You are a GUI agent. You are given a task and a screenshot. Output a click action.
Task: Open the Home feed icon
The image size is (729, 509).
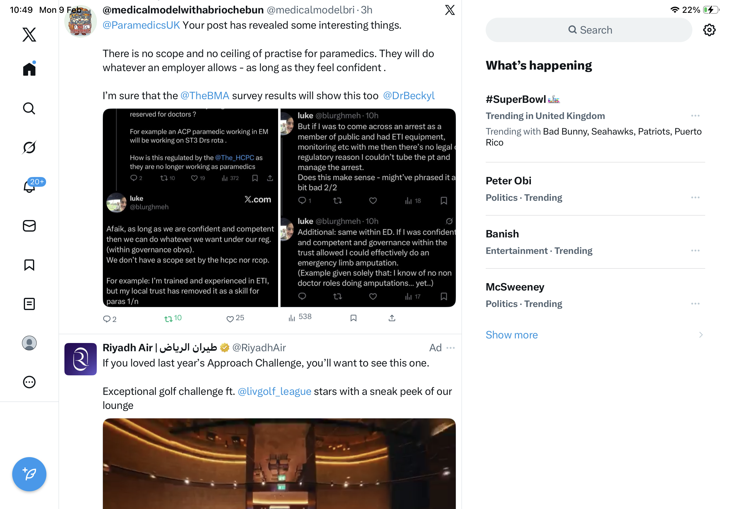[x=29, y=69]
